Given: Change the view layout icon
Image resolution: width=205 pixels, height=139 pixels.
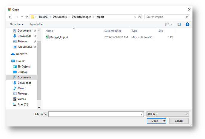Looking at the screenshot, I should (x=167, y=24).
